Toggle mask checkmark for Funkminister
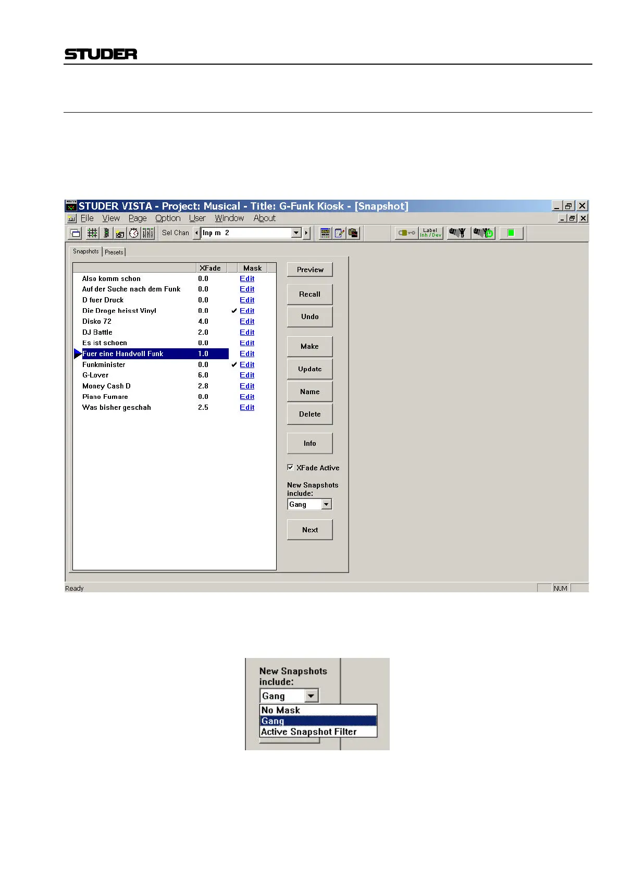Image resolution: width=620 pixels, height=878 pixels. pos(234,364)
